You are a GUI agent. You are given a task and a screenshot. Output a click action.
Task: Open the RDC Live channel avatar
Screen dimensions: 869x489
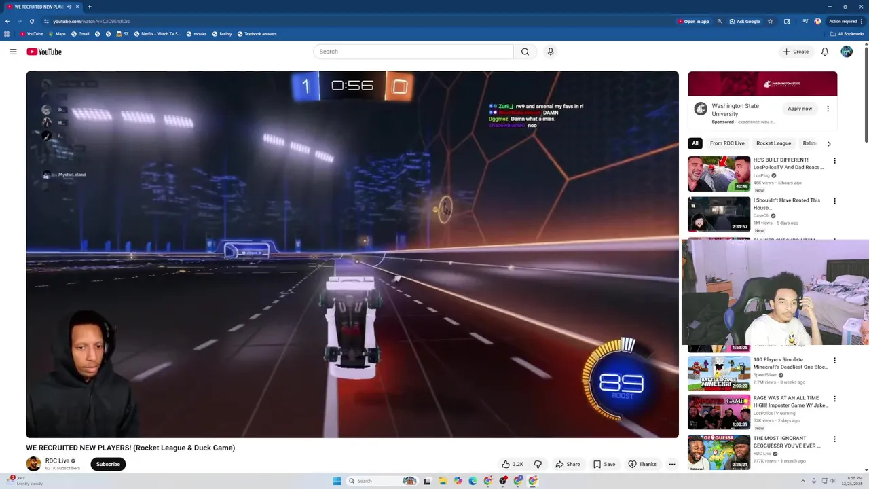click(33, 464)
